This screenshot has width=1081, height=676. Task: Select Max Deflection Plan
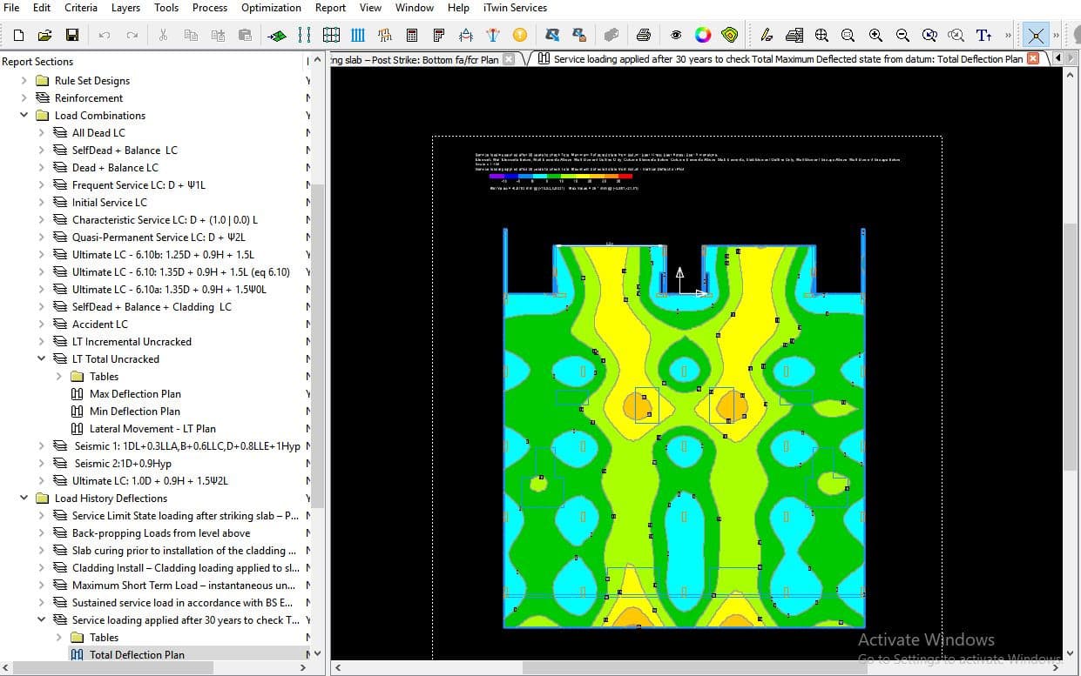coord(135,393)
